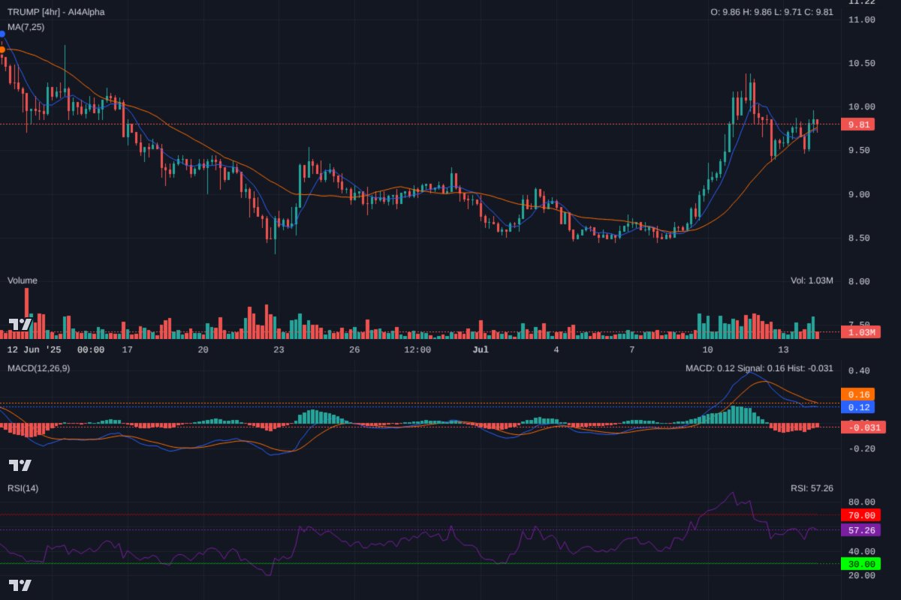Click the OHLC values readout
This screenshot has width=901, height=600.
click(x=772, y=12)
